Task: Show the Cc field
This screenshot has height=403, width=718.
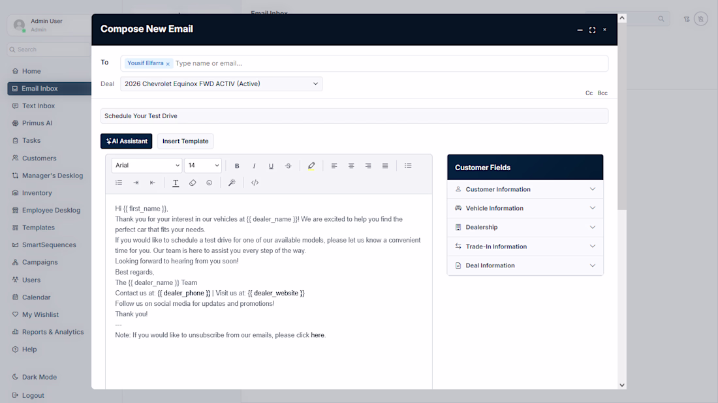Action: (x=589, y=93)
